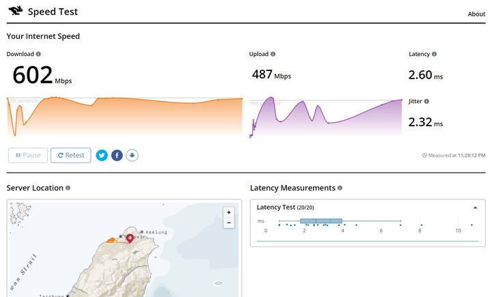This screenshot has height=297, width=492.
Task: Click the Pause button
Action: pos(28,155)
